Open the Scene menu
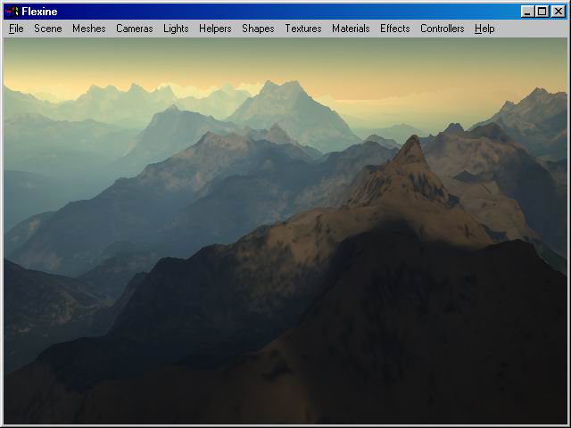This screenshot has height=428, width=571. [47, 29]
